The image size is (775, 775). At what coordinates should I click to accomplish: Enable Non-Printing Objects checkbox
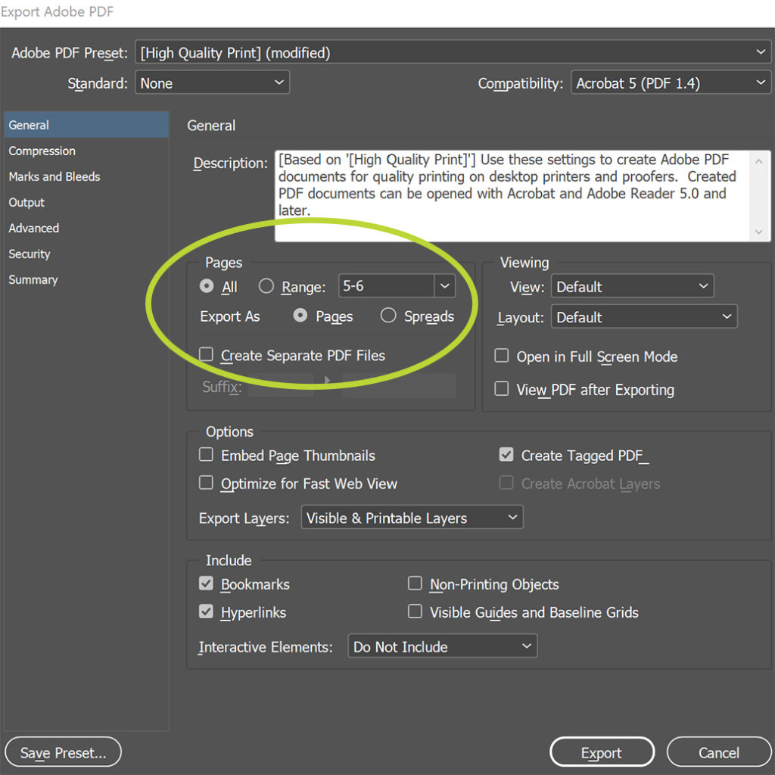point(415,584)
